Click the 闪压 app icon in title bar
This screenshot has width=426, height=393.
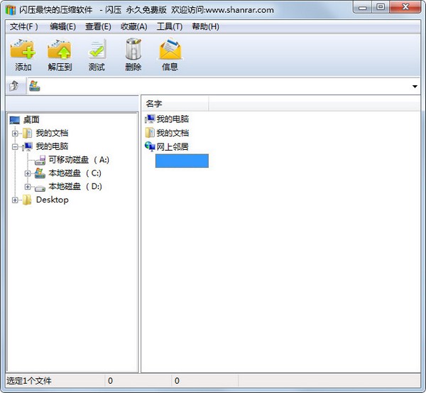[11, 10]
